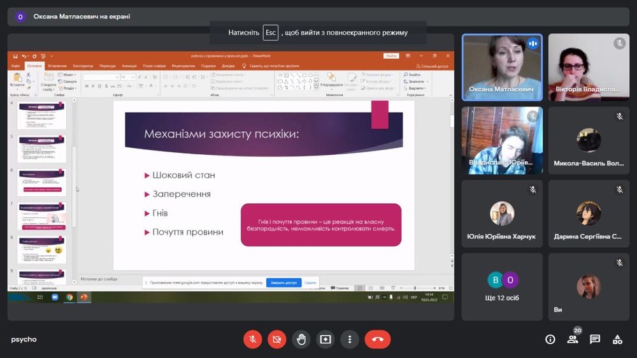Click the Cut scissors icon

[29, 75]
